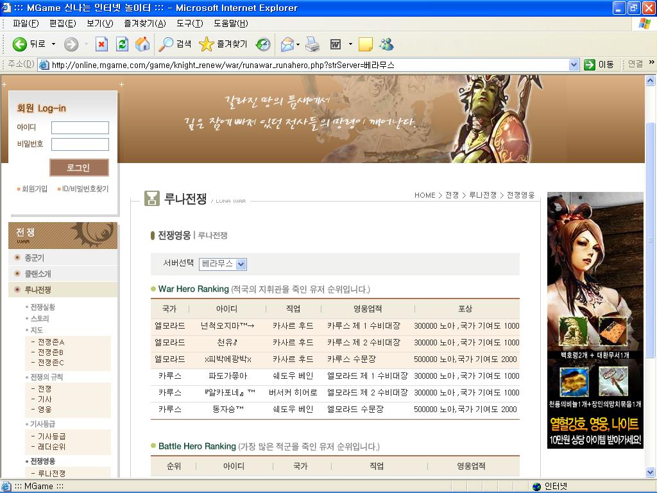Open 종군기 in the sidebar
Image resolution: width=657 pixels, height=493 pixels.
[x=35, y=258]
